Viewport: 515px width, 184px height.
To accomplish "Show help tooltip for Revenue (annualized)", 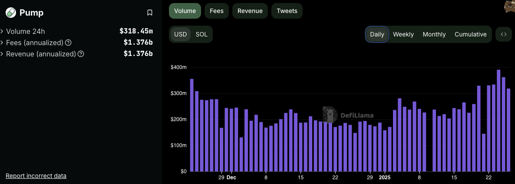I will coord(81,54).
